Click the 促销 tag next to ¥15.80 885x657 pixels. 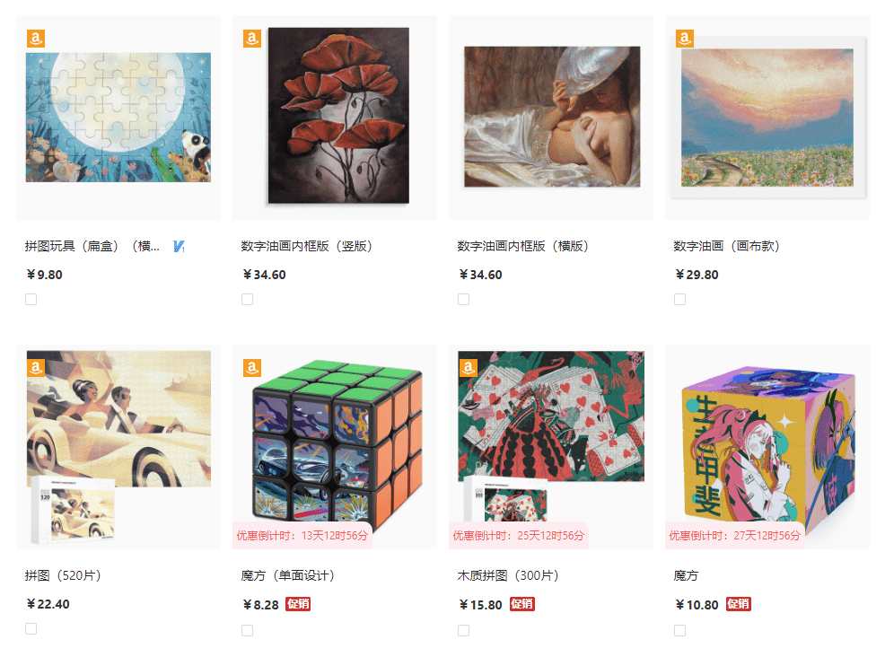pyautogui.click(x=522, y=604)
